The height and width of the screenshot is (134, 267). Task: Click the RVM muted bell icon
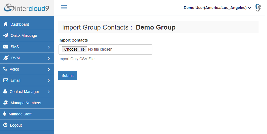point(6,58)
